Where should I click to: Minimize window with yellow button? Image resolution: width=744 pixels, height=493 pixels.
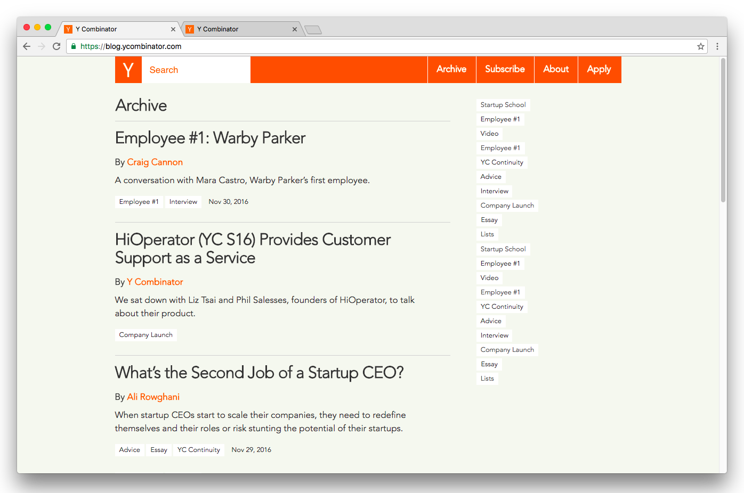point(37,27)
